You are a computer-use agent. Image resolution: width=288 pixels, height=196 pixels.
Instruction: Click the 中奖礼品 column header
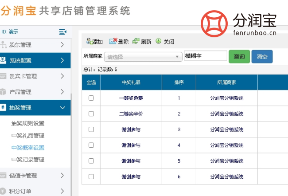[131, 82]
